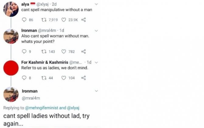The height and width of the screenshot is (128, 204).
Task: Expand options chevron on Ironman's first tweet
Action: [x=96, y=31]
